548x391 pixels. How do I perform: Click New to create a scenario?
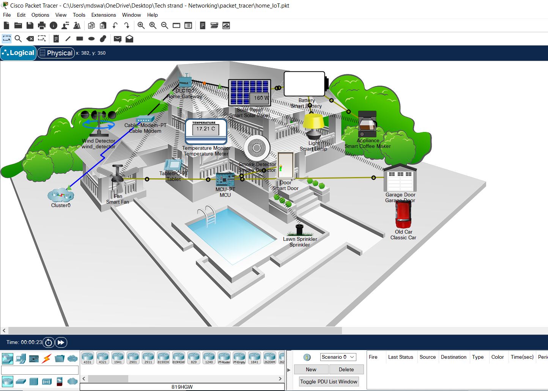tap(311, 369)
